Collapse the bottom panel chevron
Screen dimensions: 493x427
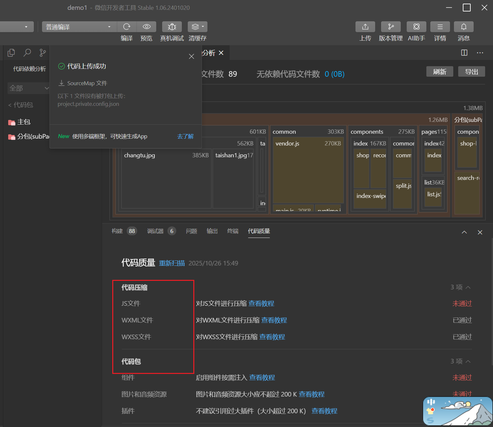464,232
